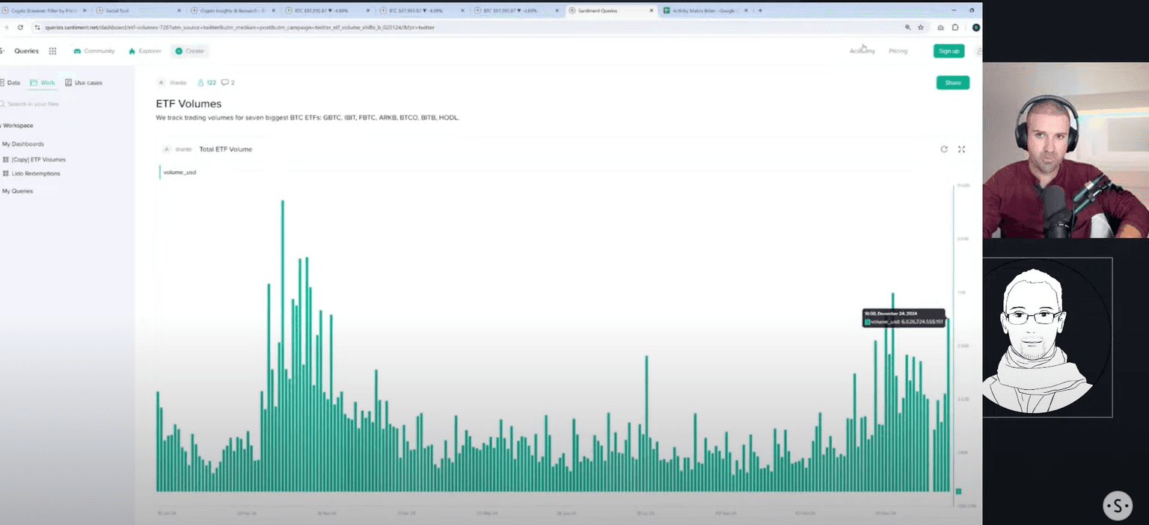Click the Share button for the dashboard

point(952,83)
